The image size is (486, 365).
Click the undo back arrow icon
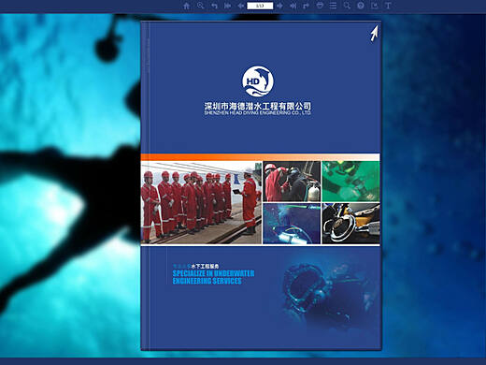[x=214, y=6]
